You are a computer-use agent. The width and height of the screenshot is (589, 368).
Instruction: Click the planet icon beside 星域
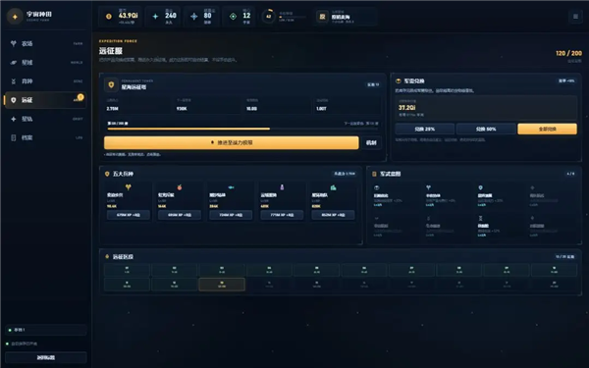14,63
